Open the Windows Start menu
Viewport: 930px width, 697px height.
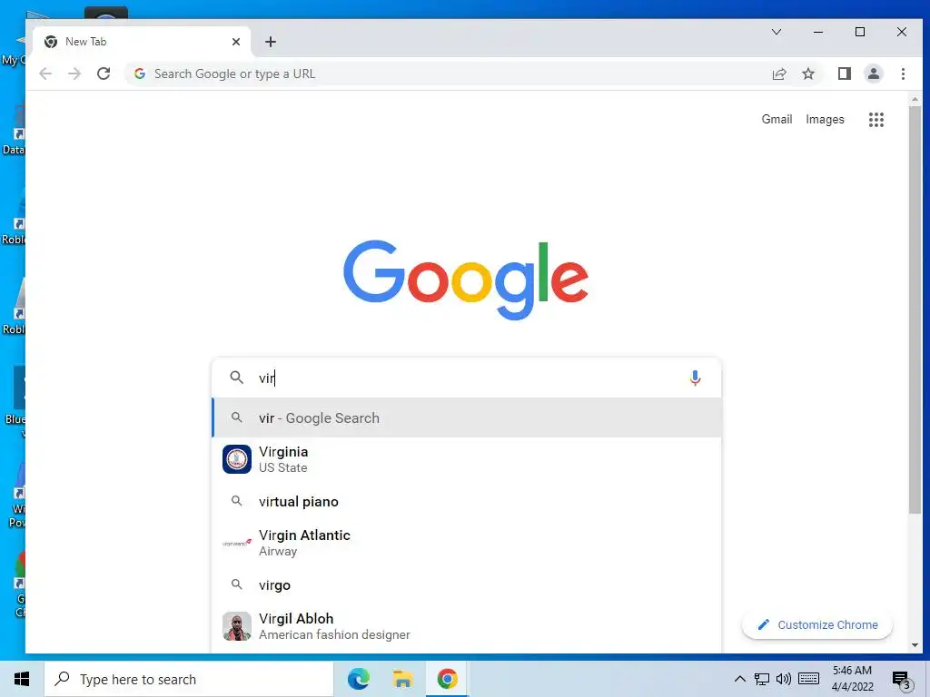(22, 679)
